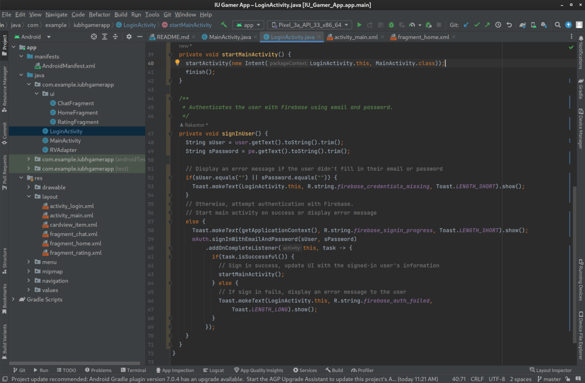Click the hammer Make Project icon

(224, 25)
